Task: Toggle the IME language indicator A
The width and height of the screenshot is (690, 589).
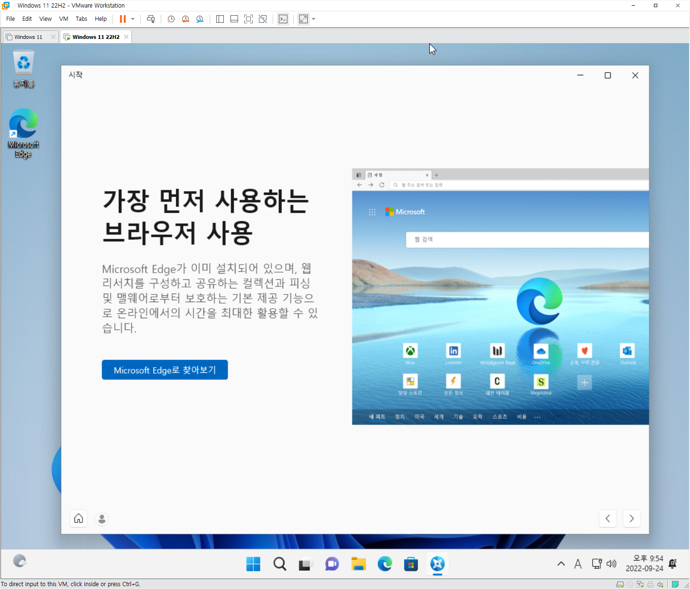Action: 578,564
